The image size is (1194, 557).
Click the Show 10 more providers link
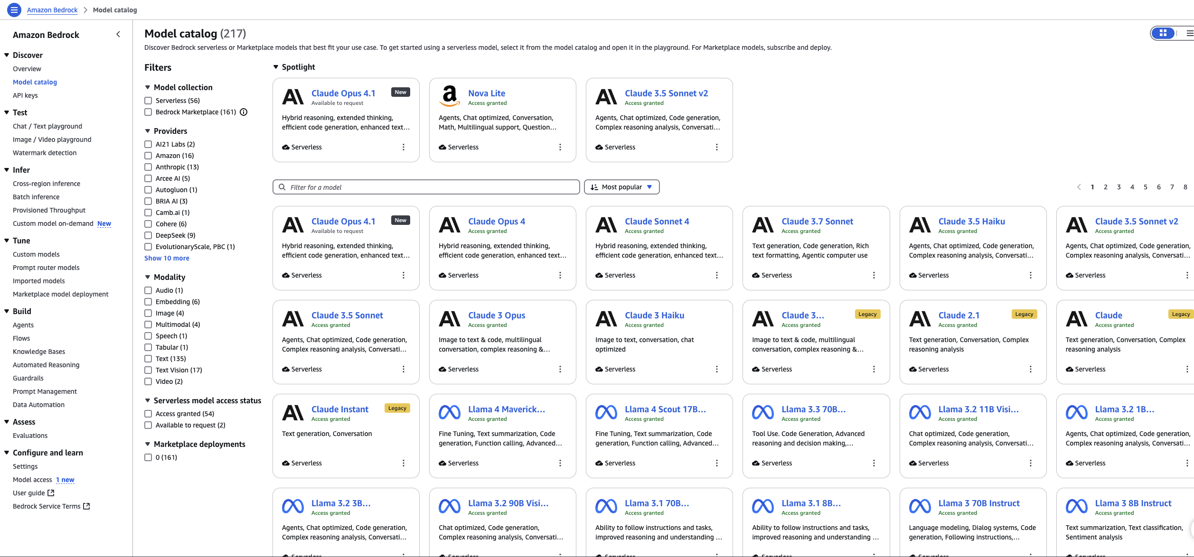click(x=167, y=258)
